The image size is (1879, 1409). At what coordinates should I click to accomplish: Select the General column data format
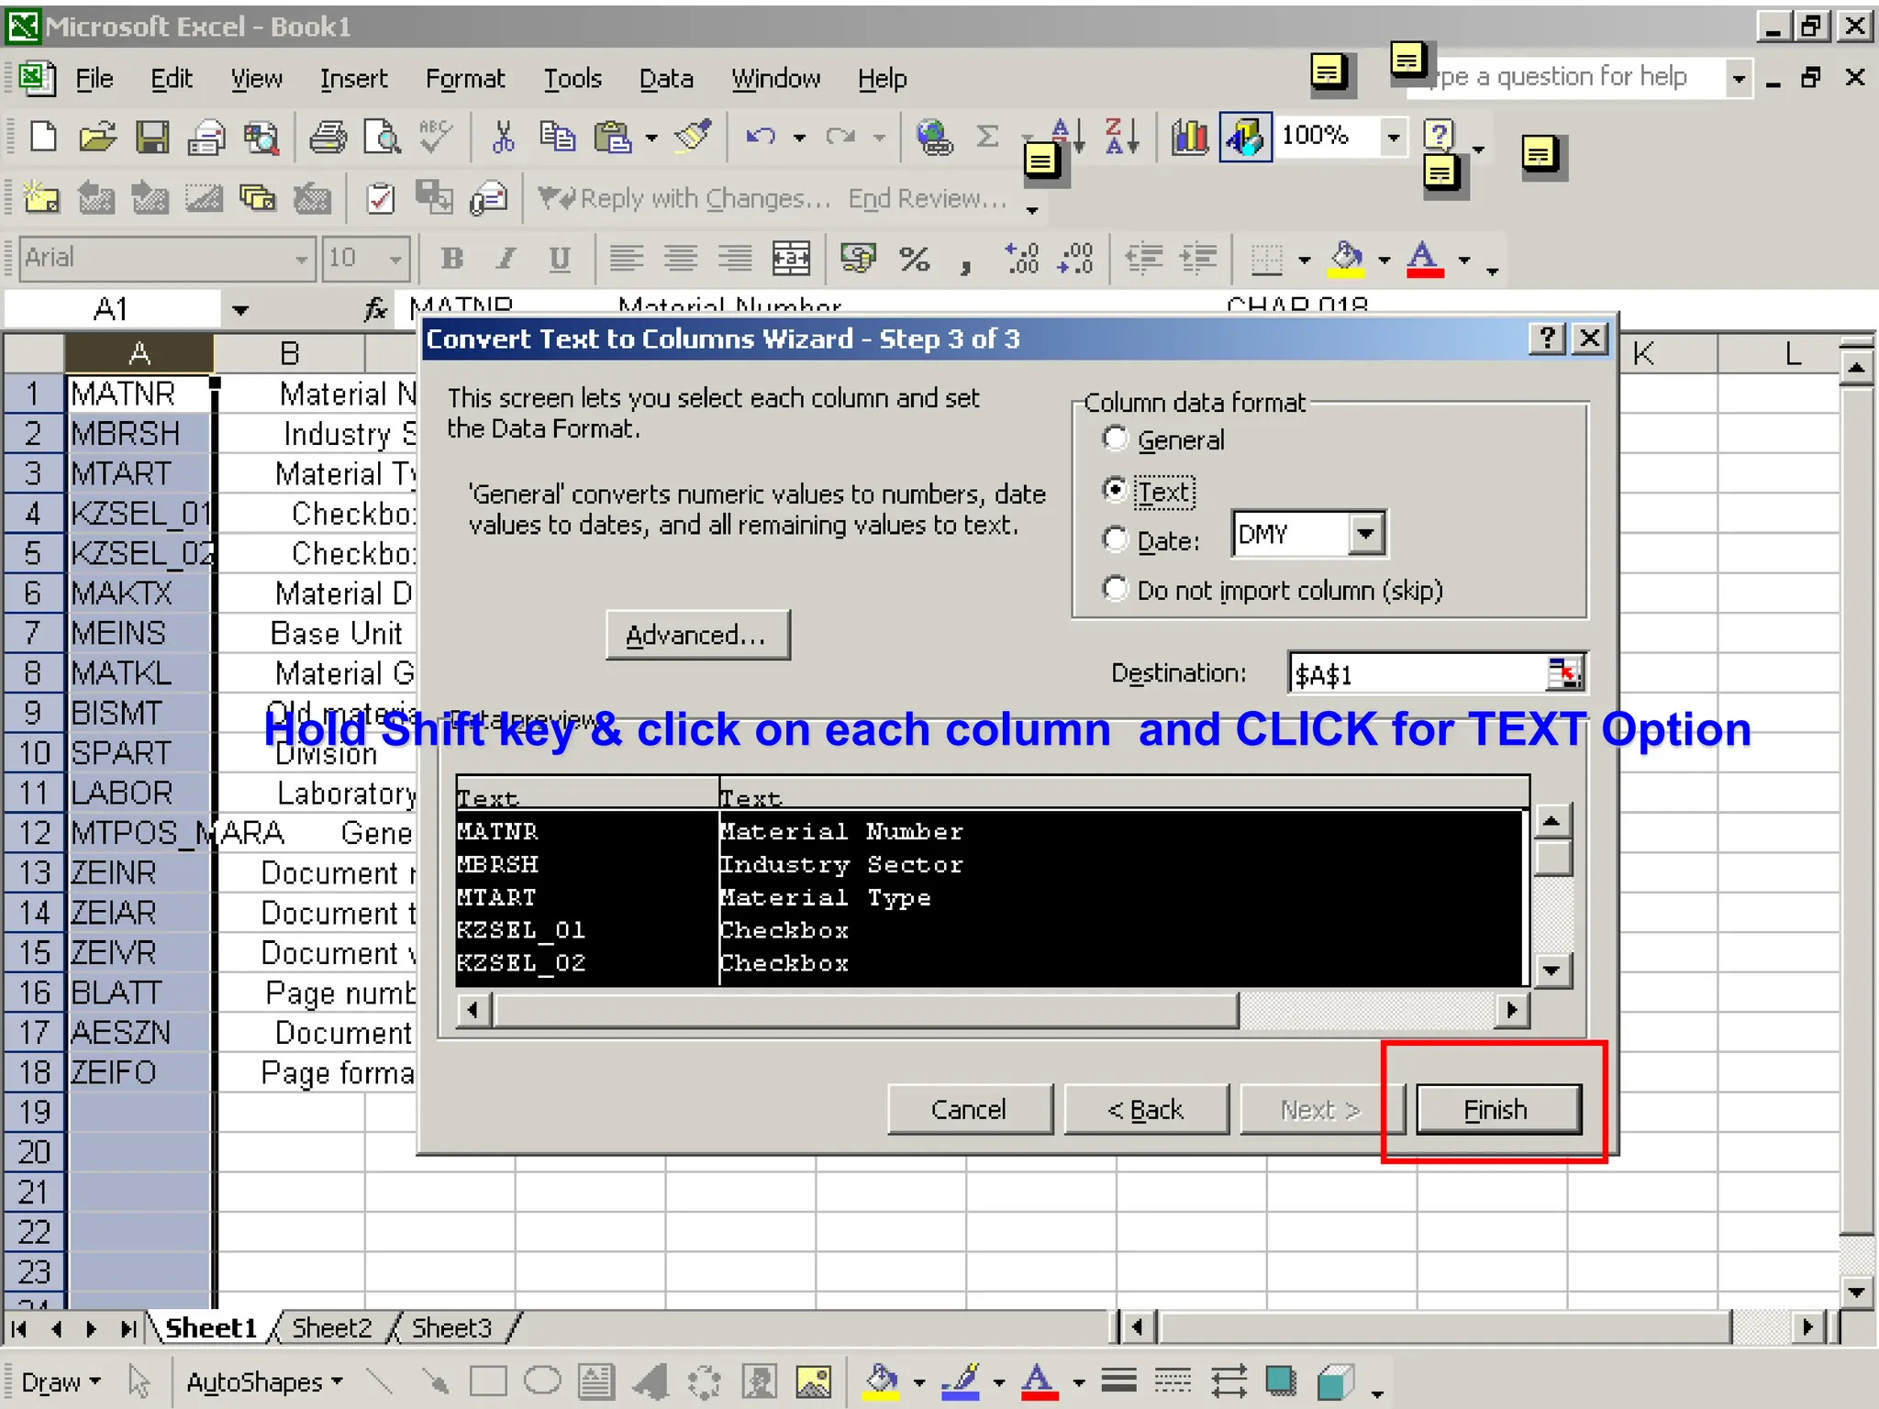point(1162,439)
